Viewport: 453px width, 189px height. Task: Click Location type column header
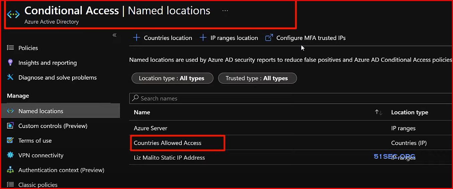pos(410,112)
